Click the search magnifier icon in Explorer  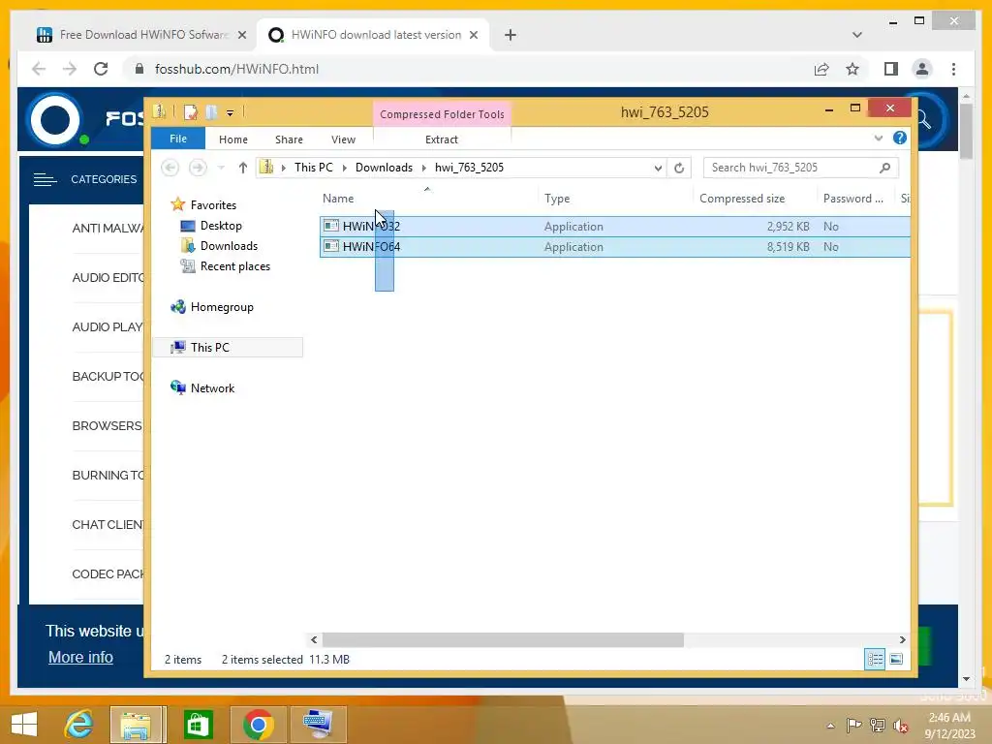tap(885, 168)
